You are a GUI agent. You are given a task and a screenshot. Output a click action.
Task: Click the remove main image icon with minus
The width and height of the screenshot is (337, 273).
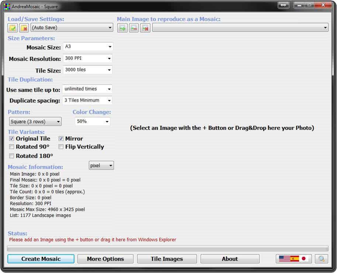point(134,28)
